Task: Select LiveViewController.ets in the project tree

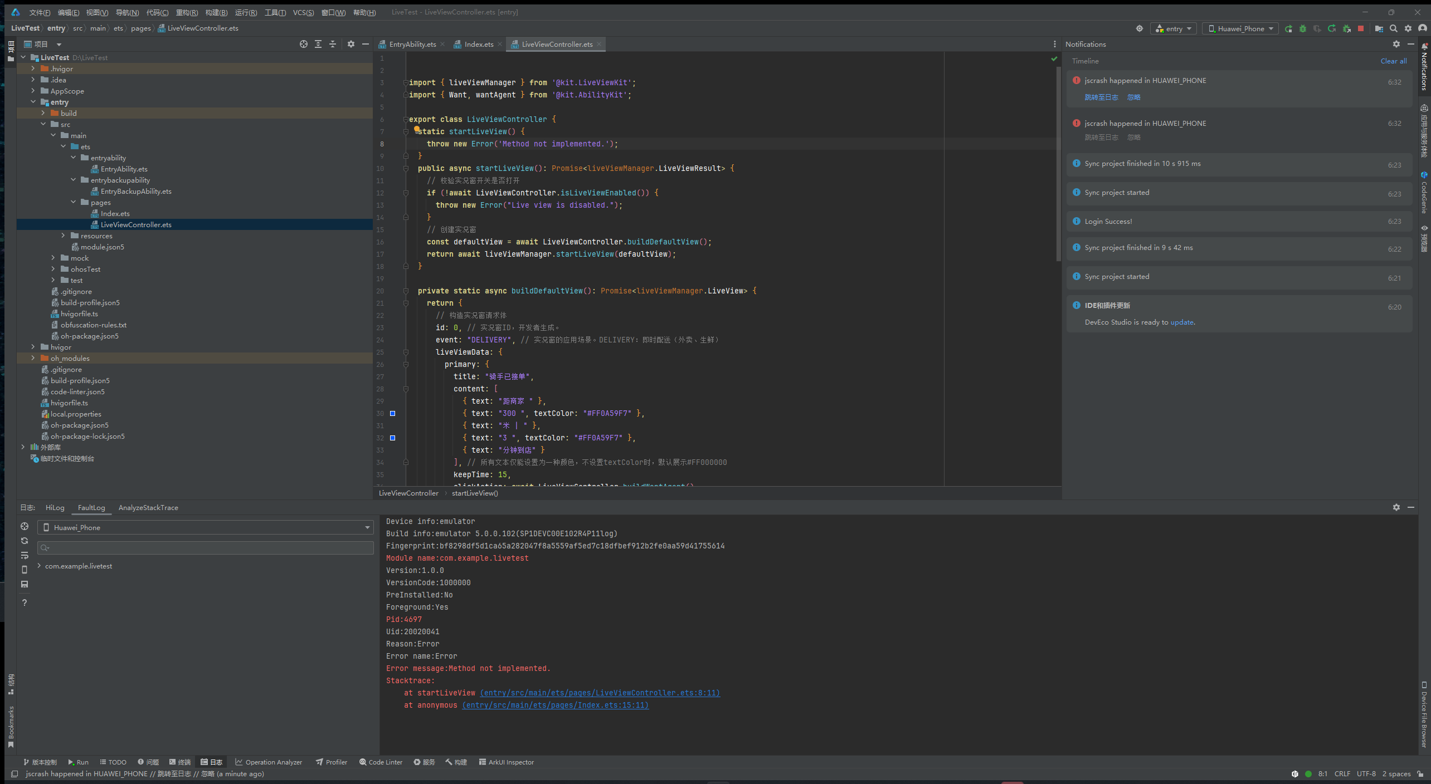Action: 194,224
